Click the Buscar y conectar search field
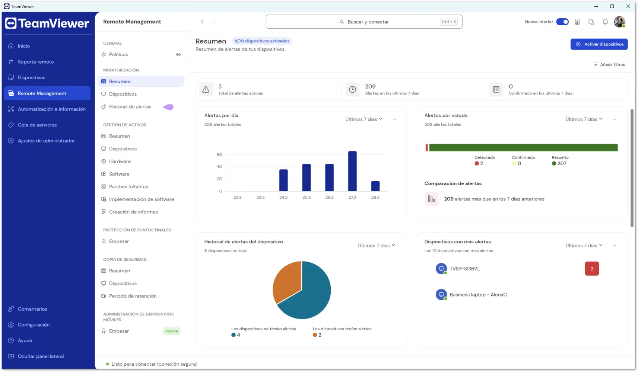638x372 pixels. [x=364, y=22]
